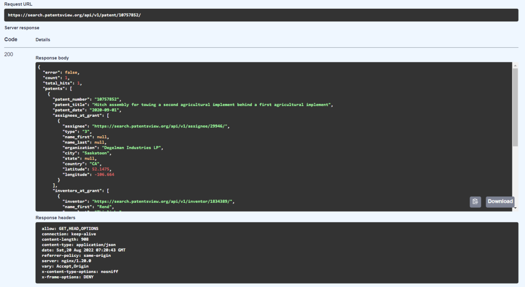
Task: Click the date header line
Action: coord(84,250)
